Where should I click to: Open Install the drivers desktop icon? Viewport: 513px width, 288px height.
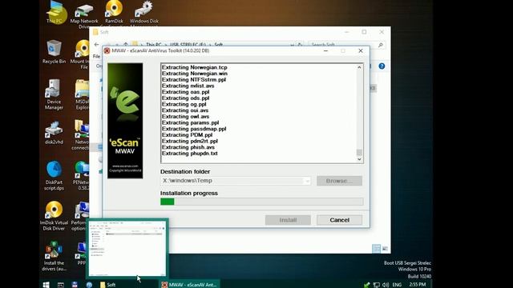pos(54,257)
